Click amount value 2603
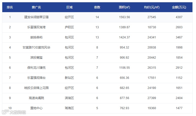The image size is (196, 116). point(179,27)
